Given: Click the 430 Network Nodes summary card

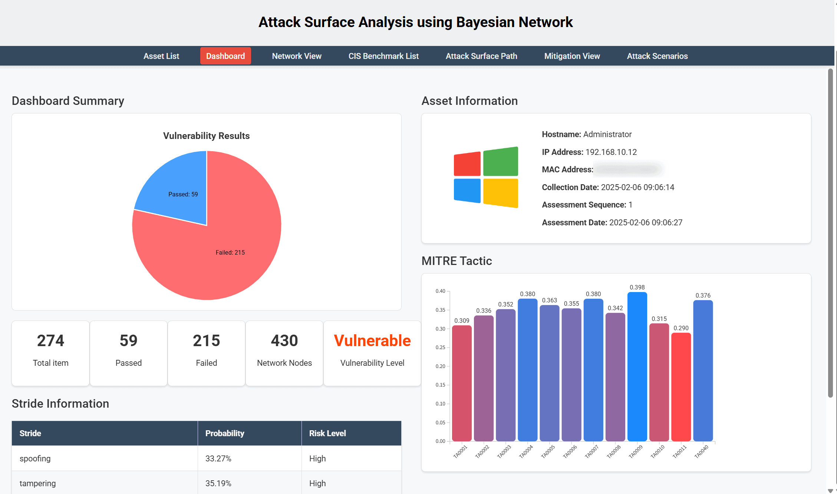Looking at the screenshot, I should 284,352.
